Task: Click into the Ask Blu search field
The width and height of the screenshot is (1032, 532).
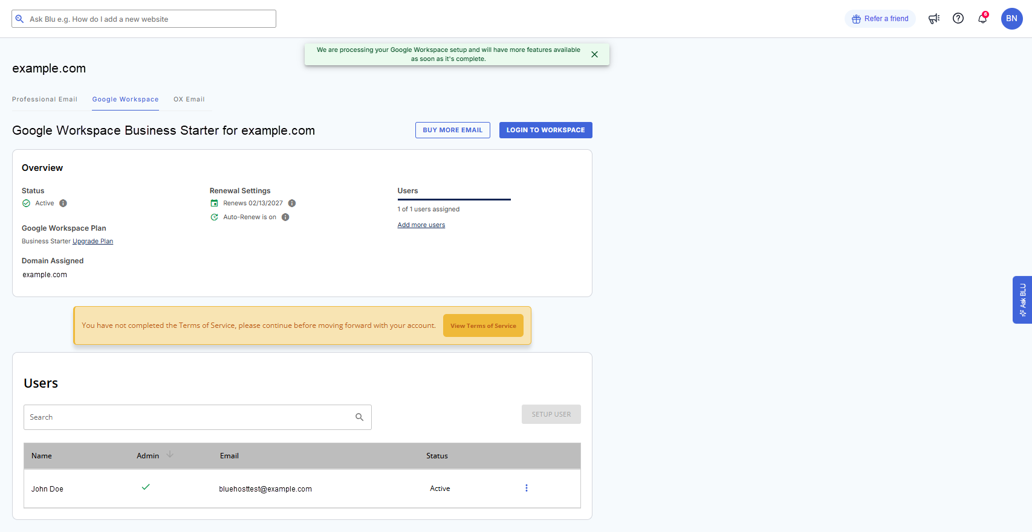Action: (144, 19)
